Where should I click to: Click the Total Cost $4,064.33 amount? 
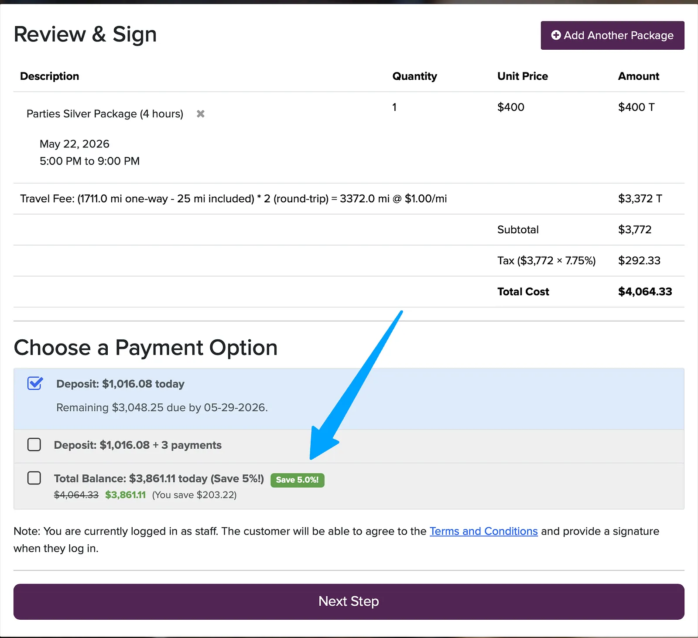click(x=645, y=292)
